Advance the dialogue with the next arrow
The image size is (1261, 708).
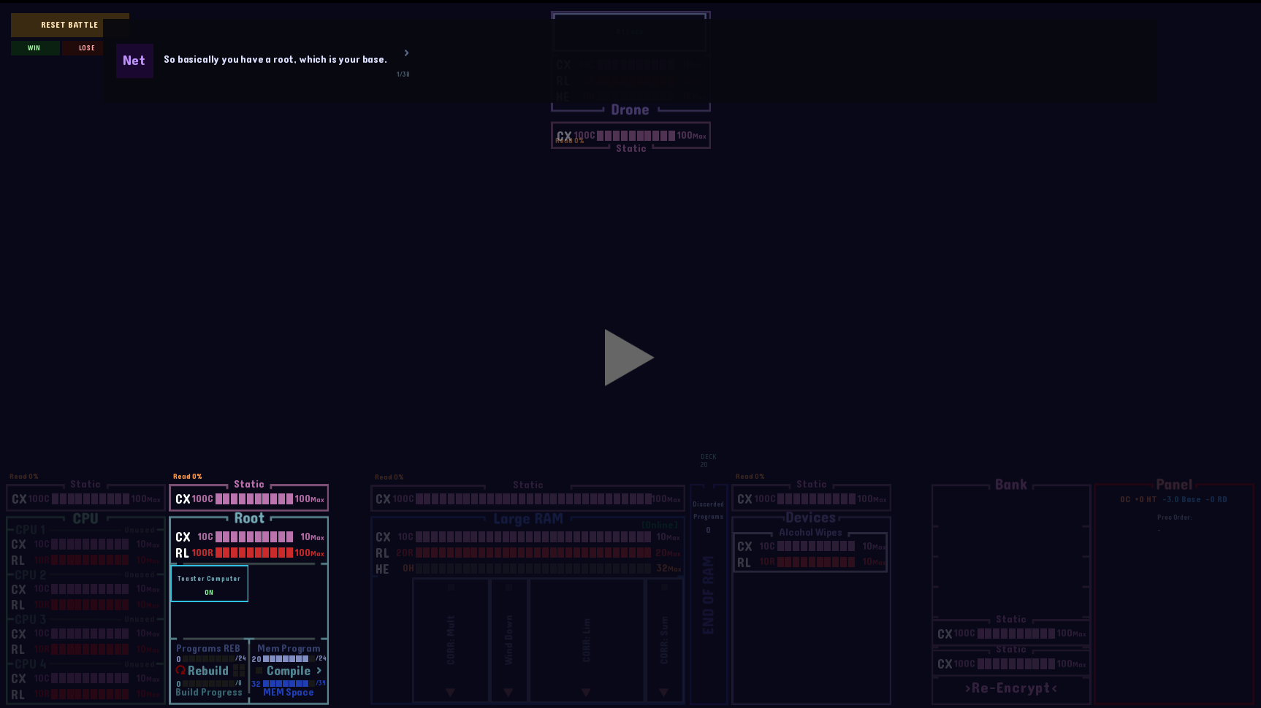point(406,53)
